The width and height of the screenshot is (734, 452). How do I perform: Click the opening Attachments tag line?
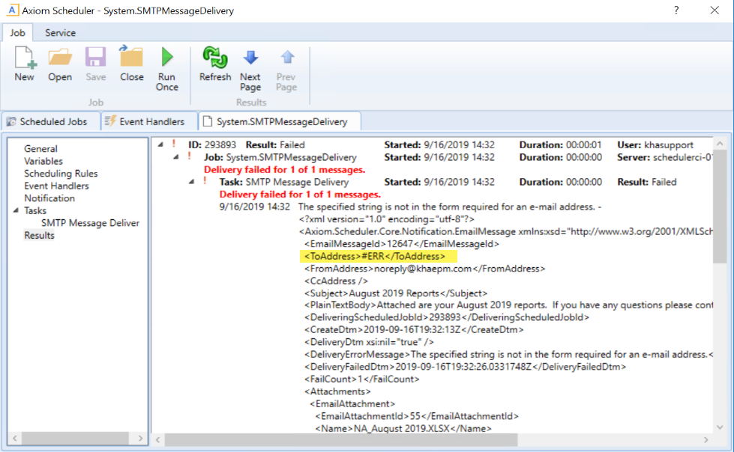tap(337, 391)
